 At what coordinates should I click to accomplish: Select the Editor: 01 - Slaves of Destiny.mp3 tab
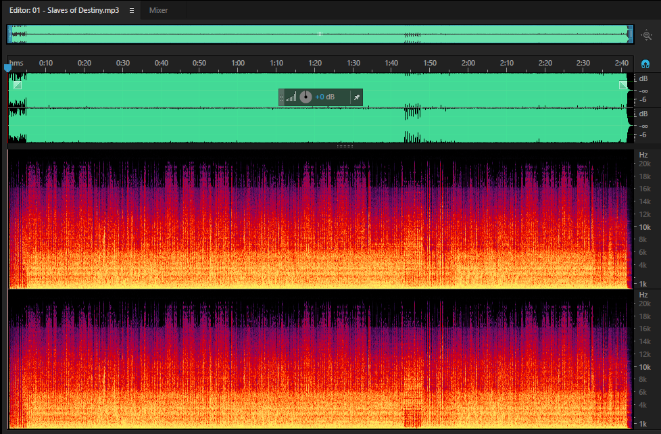pos(64,10)
